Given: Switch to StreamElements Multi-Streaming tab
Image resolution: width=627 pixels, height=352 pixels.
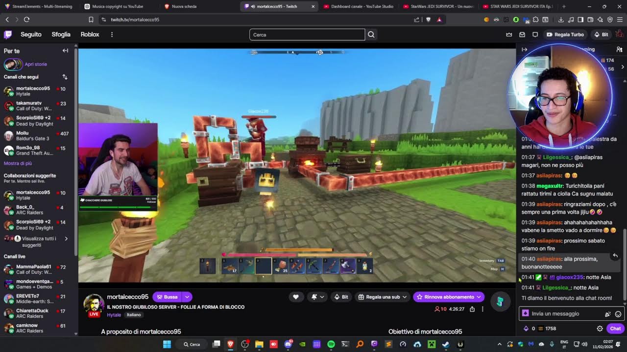Looking at the screenshot, I should tap(39, 6).
